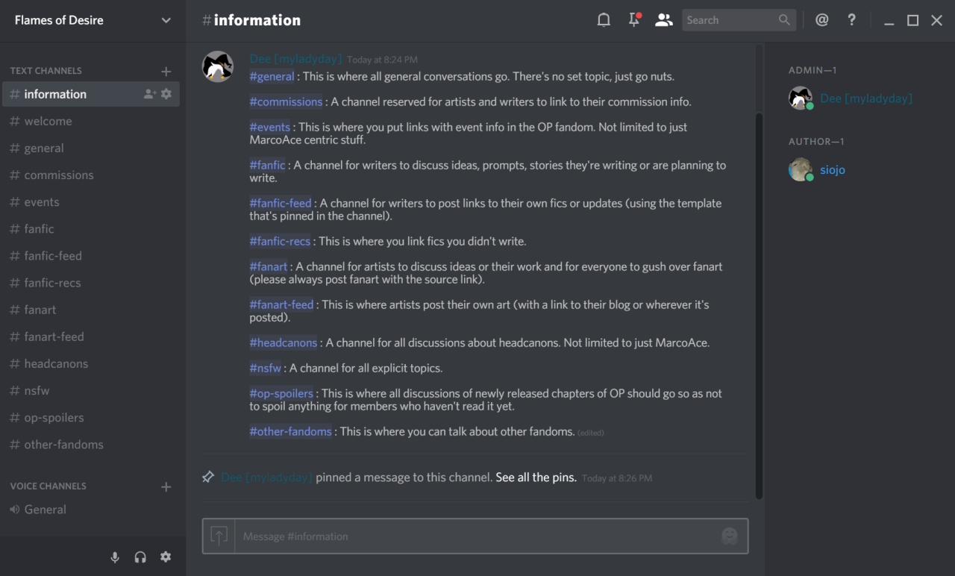The width and height of the screenshot is (955, 576).
Task: Expand the Flames of Desire server dropdown
Action: 166,20
